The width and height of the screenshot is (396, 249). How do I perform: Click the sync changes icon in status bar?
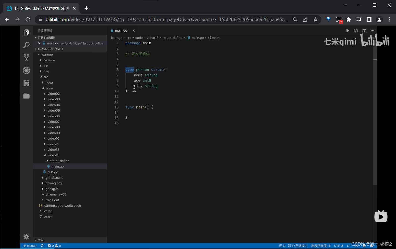(x=42, y=246)
